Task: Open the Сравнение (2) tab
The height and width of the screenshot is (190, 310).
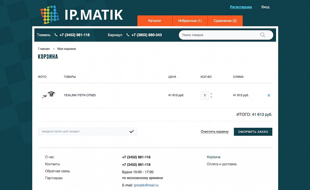Action: 225,21
